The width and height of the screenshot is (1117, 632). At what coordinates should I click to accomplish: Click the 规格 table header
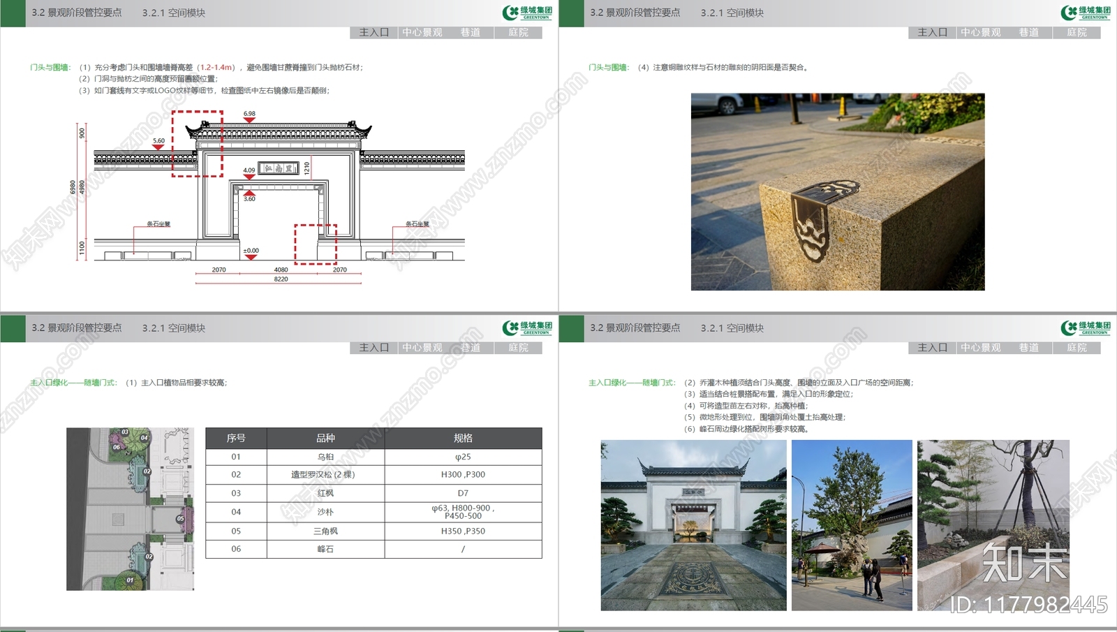point(463,439)
